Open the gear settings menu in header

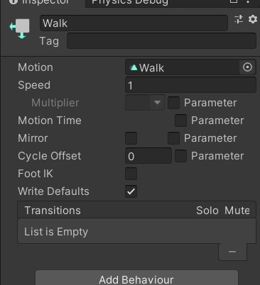click(253, 19)
